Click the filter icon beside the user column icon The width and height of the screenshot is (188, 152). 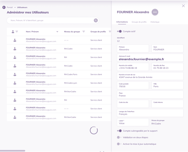click(x=17, y=32)
